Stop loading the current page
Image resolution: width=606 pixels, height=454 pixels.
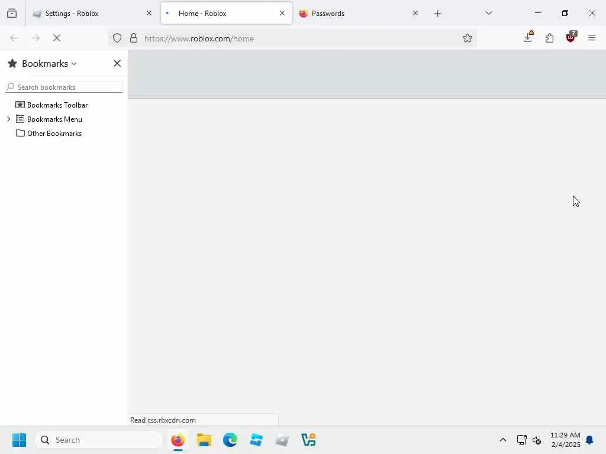click(x=57, y=38)
